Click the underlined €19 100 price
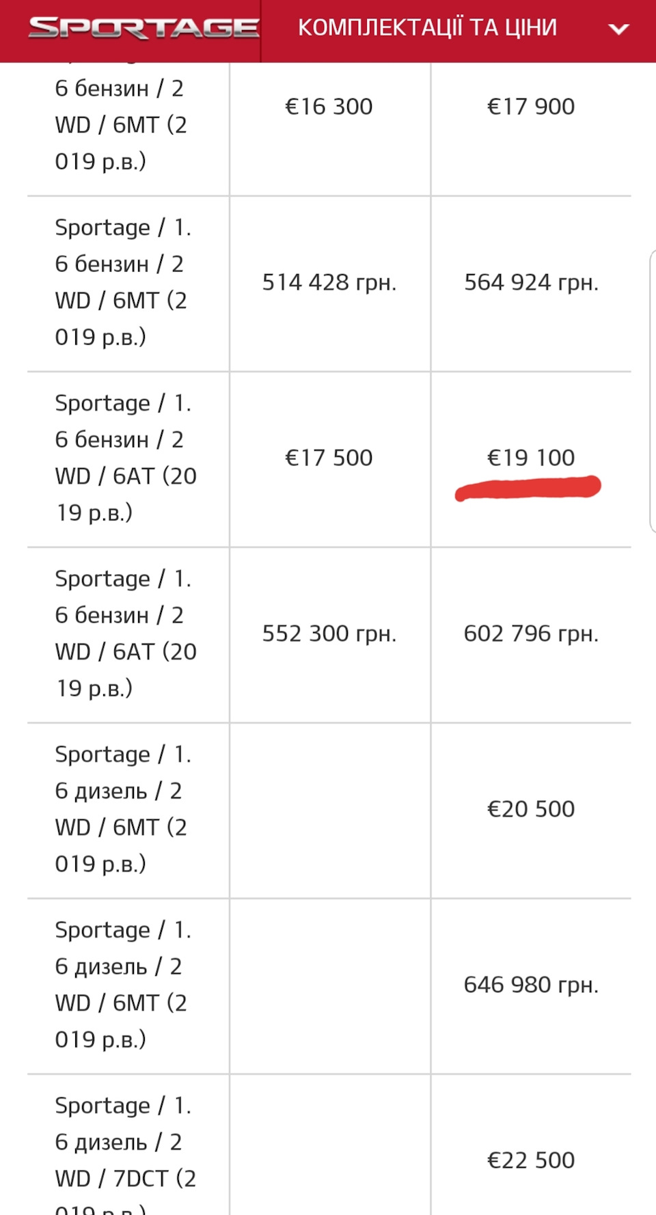Image resolution: width=656 pixels, height=1215 pixels. pos(531,458)
